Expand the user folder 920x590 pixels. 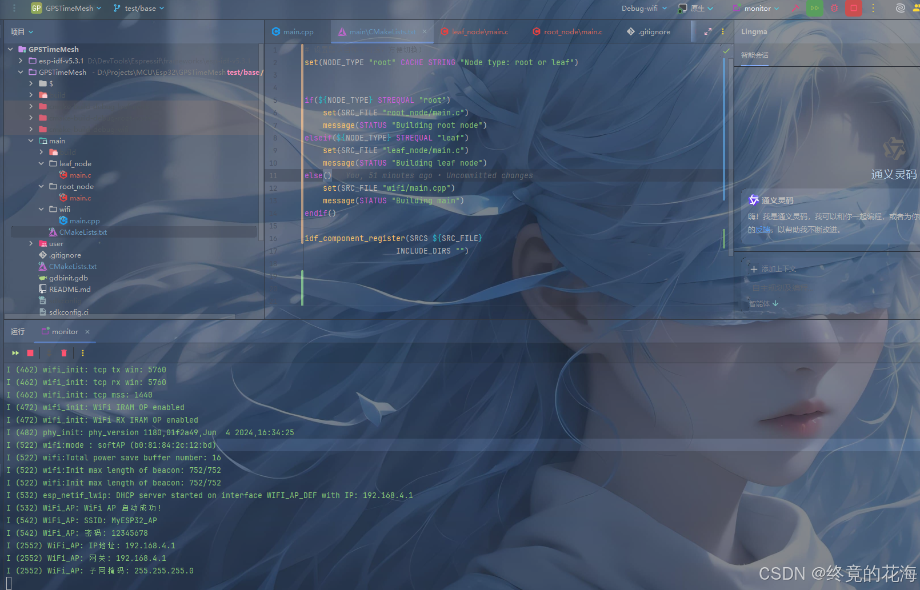click(x=31, y=243)
